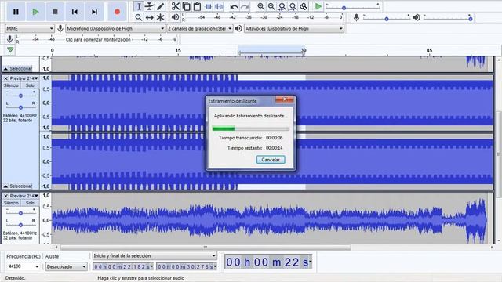Select the Time Shift double-arrow tool
Image resolution: width=502 pixels, height=282 pixels.
tap(150, 17)
